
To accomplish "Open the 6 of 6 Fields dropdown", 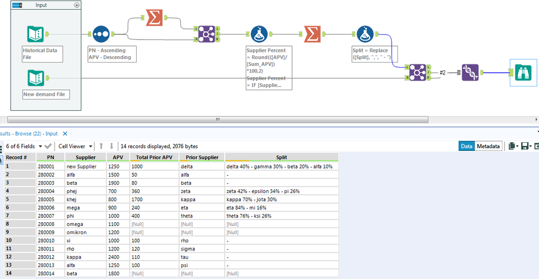I will pyautogui.click(x=41, y=146).
